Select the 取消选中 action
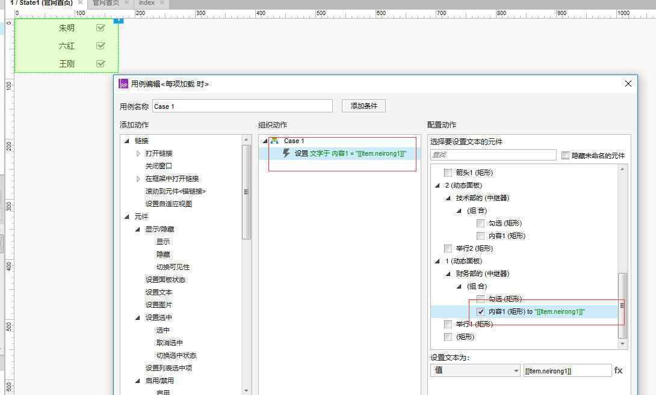 click(x=170, y=343)
